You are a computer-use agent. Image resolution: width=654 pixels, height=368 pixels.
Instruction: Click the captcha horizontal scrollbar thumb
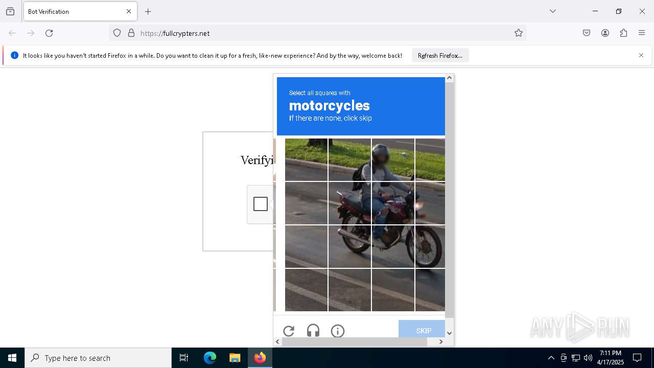[x=355, y=341]
